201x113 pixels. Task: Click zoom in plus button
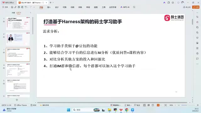(198, 105)
